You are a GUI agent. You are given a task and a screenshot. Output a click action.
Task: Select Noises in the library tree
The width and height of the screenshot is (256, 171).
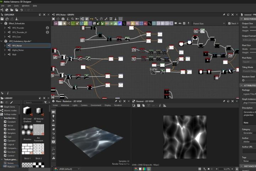pos(10,163)
